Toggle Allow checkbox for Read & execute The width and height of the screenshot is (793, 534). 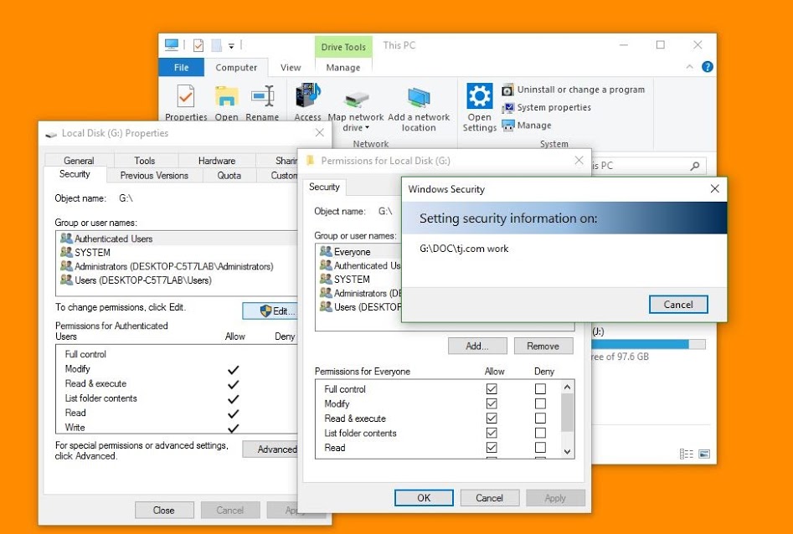pos(492,418)
